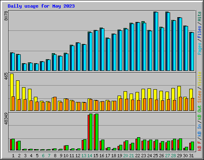Image resolution: width=204 pixels, height=160 pixels.
Task: Click the 'kB Out' legend label
Action: tap(199, 113)
